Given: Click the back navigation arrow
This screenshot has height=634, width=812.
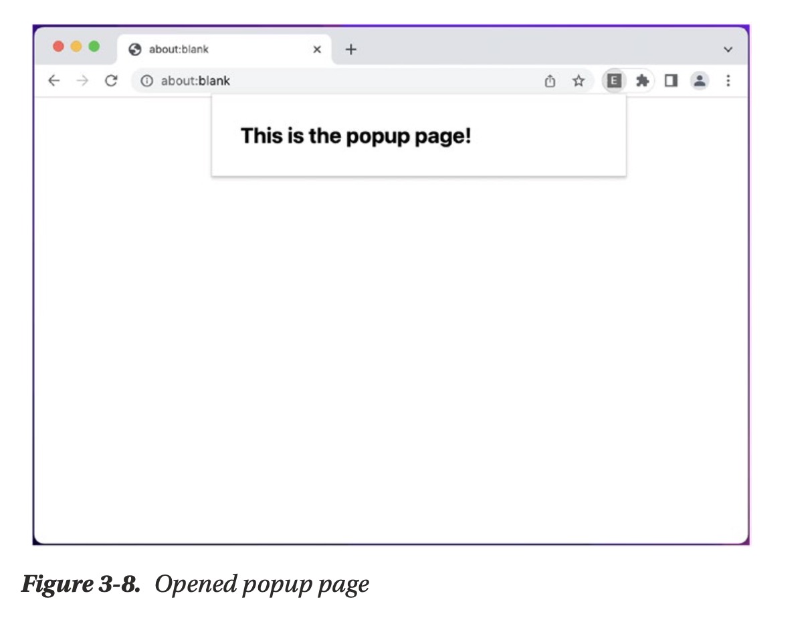Looking at the screenshot, I should tap(54, 81).
